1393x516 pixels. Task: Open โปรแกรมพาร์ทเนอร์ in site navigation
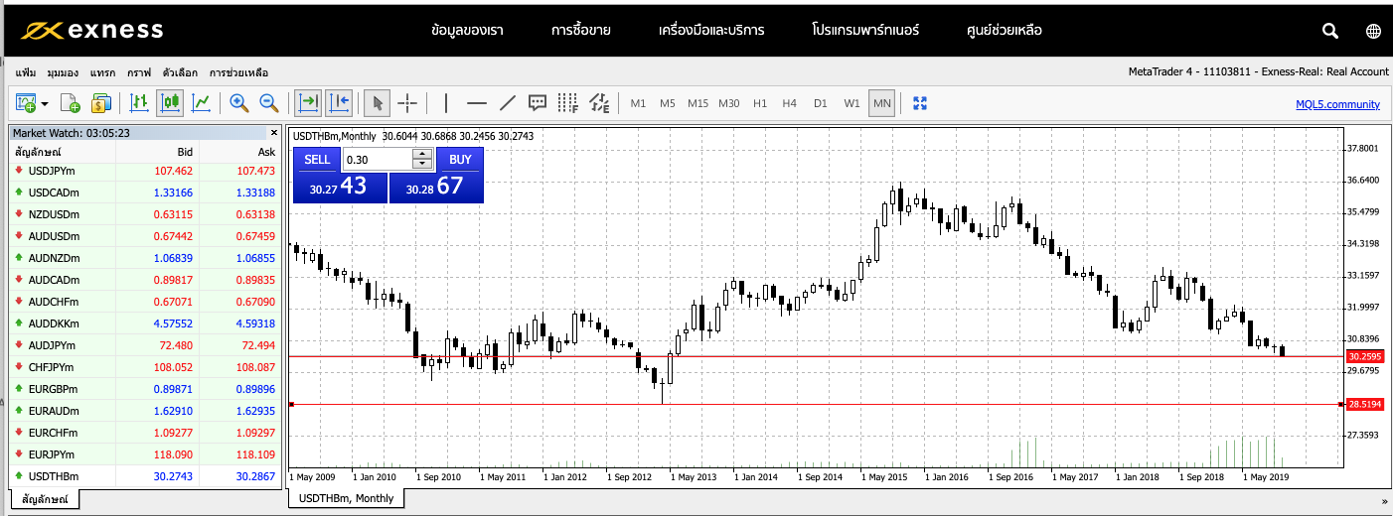865,30
